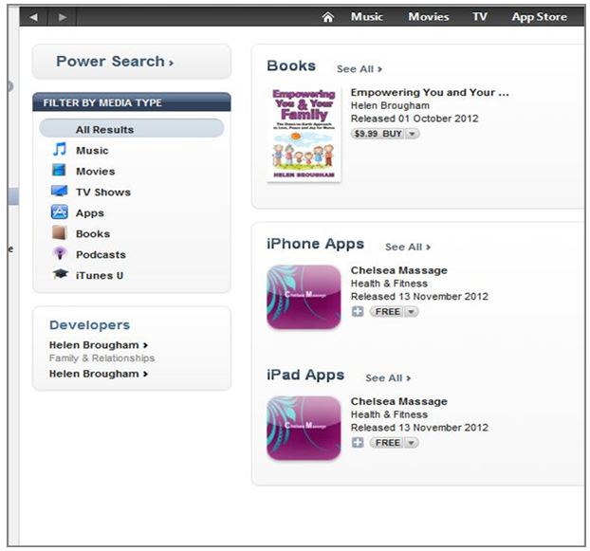590x551 pixels.
Task: Click the TV Shows monitor icon
Action: click(59, 191)
